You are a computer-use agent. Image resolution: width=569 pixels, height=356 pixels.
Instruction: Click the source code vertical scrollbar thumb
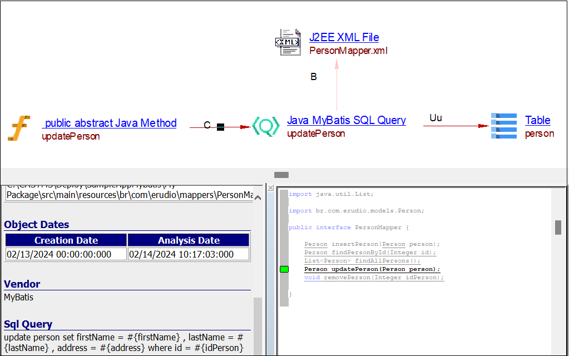pos(558,228)
